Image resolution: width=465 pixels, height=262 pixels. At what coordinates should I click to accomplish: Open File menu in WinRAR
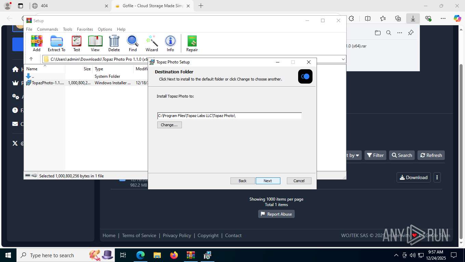29,29
